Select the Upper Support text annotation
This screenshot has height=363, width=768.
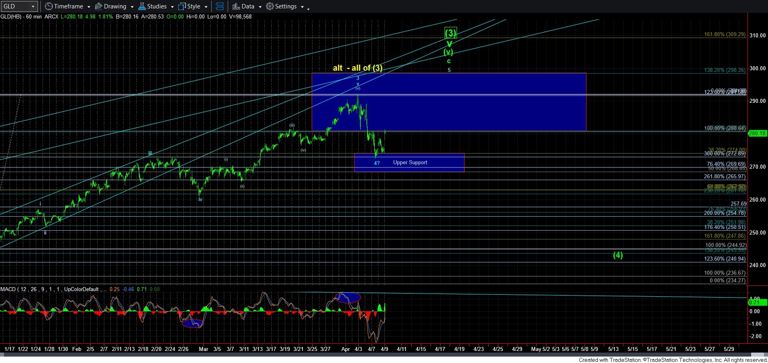pos(410,162)
